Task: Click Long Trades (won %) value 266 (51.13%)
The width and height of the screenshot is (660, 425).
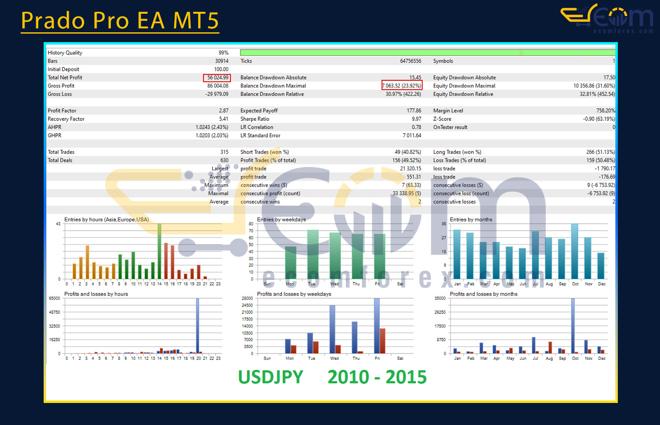Action: coord(601,152)
